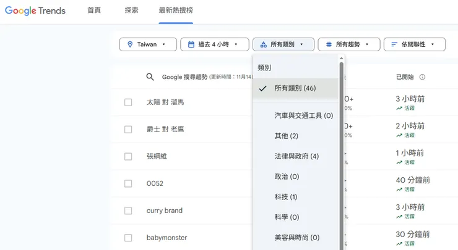Click the trending arrow icon in 爵士 對 老鷹 row
Viewport: 458px width, 250px height.
point(399,135)
